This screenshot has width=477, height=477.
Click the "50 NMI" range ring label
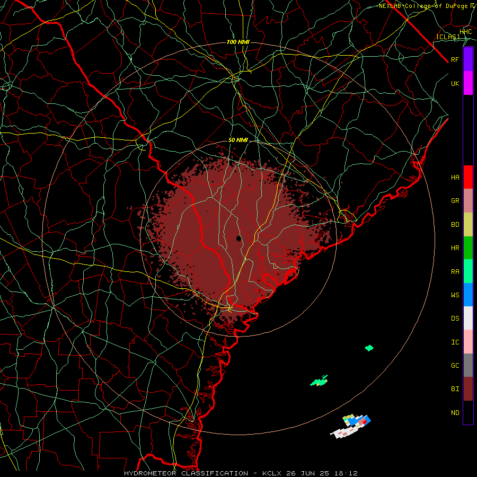(238, 140)
